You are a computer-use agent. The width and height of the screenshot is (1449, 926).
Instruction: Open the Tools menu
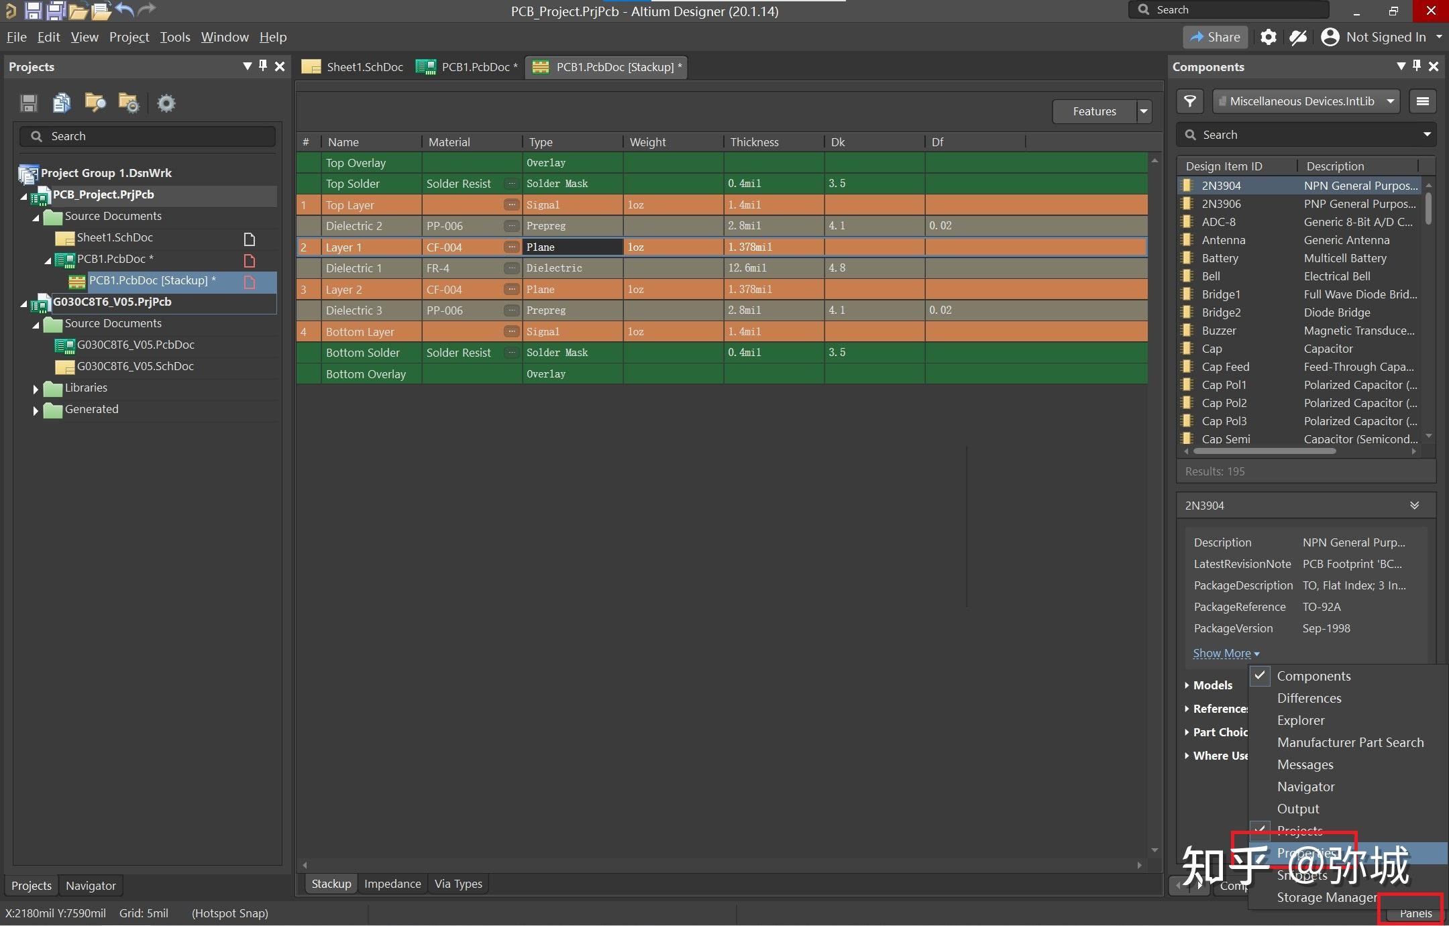[x=174, y=37]
